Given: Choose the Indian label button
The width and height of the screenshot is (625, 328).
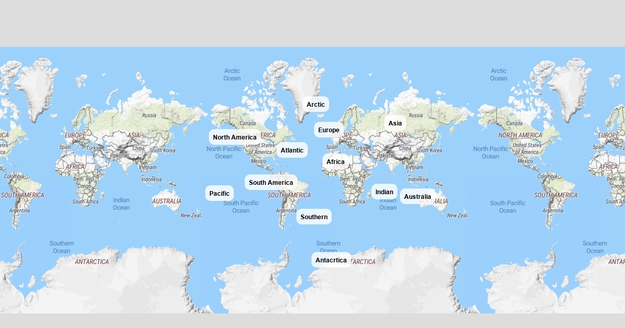Looking at the screenshot, I should click(x=384, y=192).
